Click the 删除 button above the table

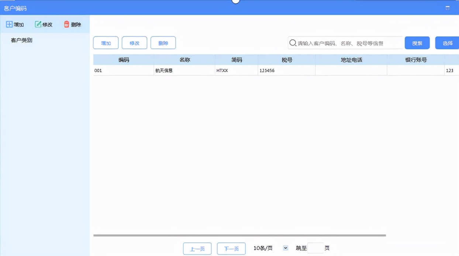[x=163, y=43]
